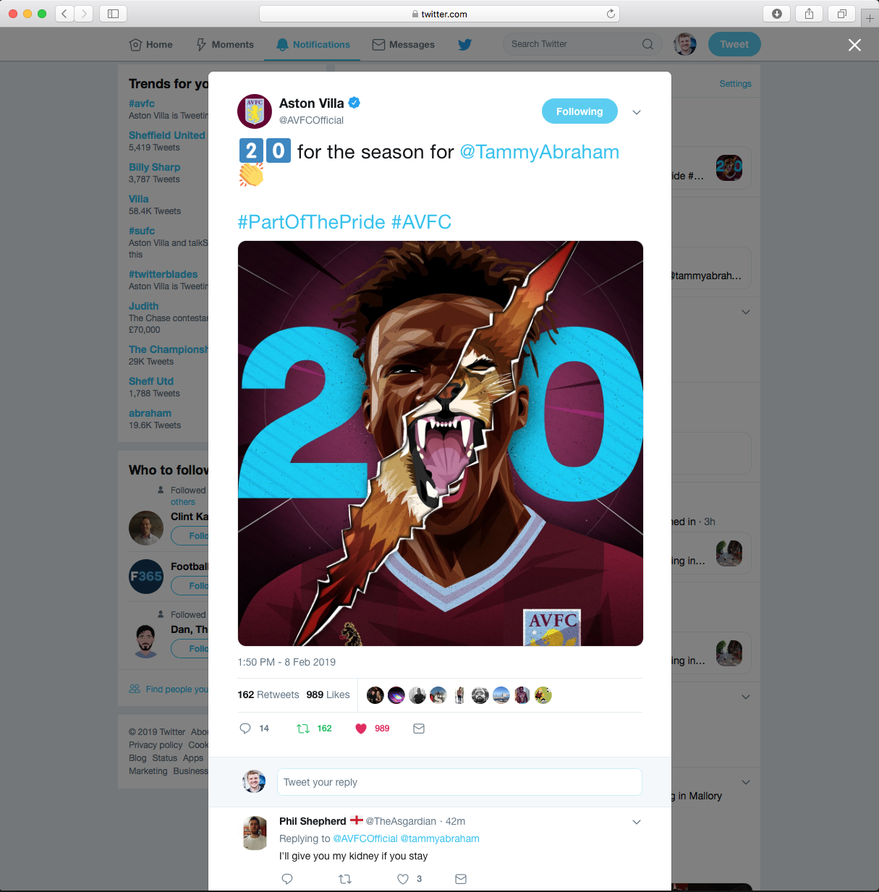Open Phil Shepherd's avatar
Image resolution: width=879 pixels, height=892 pixels.
tap(255, 833)
